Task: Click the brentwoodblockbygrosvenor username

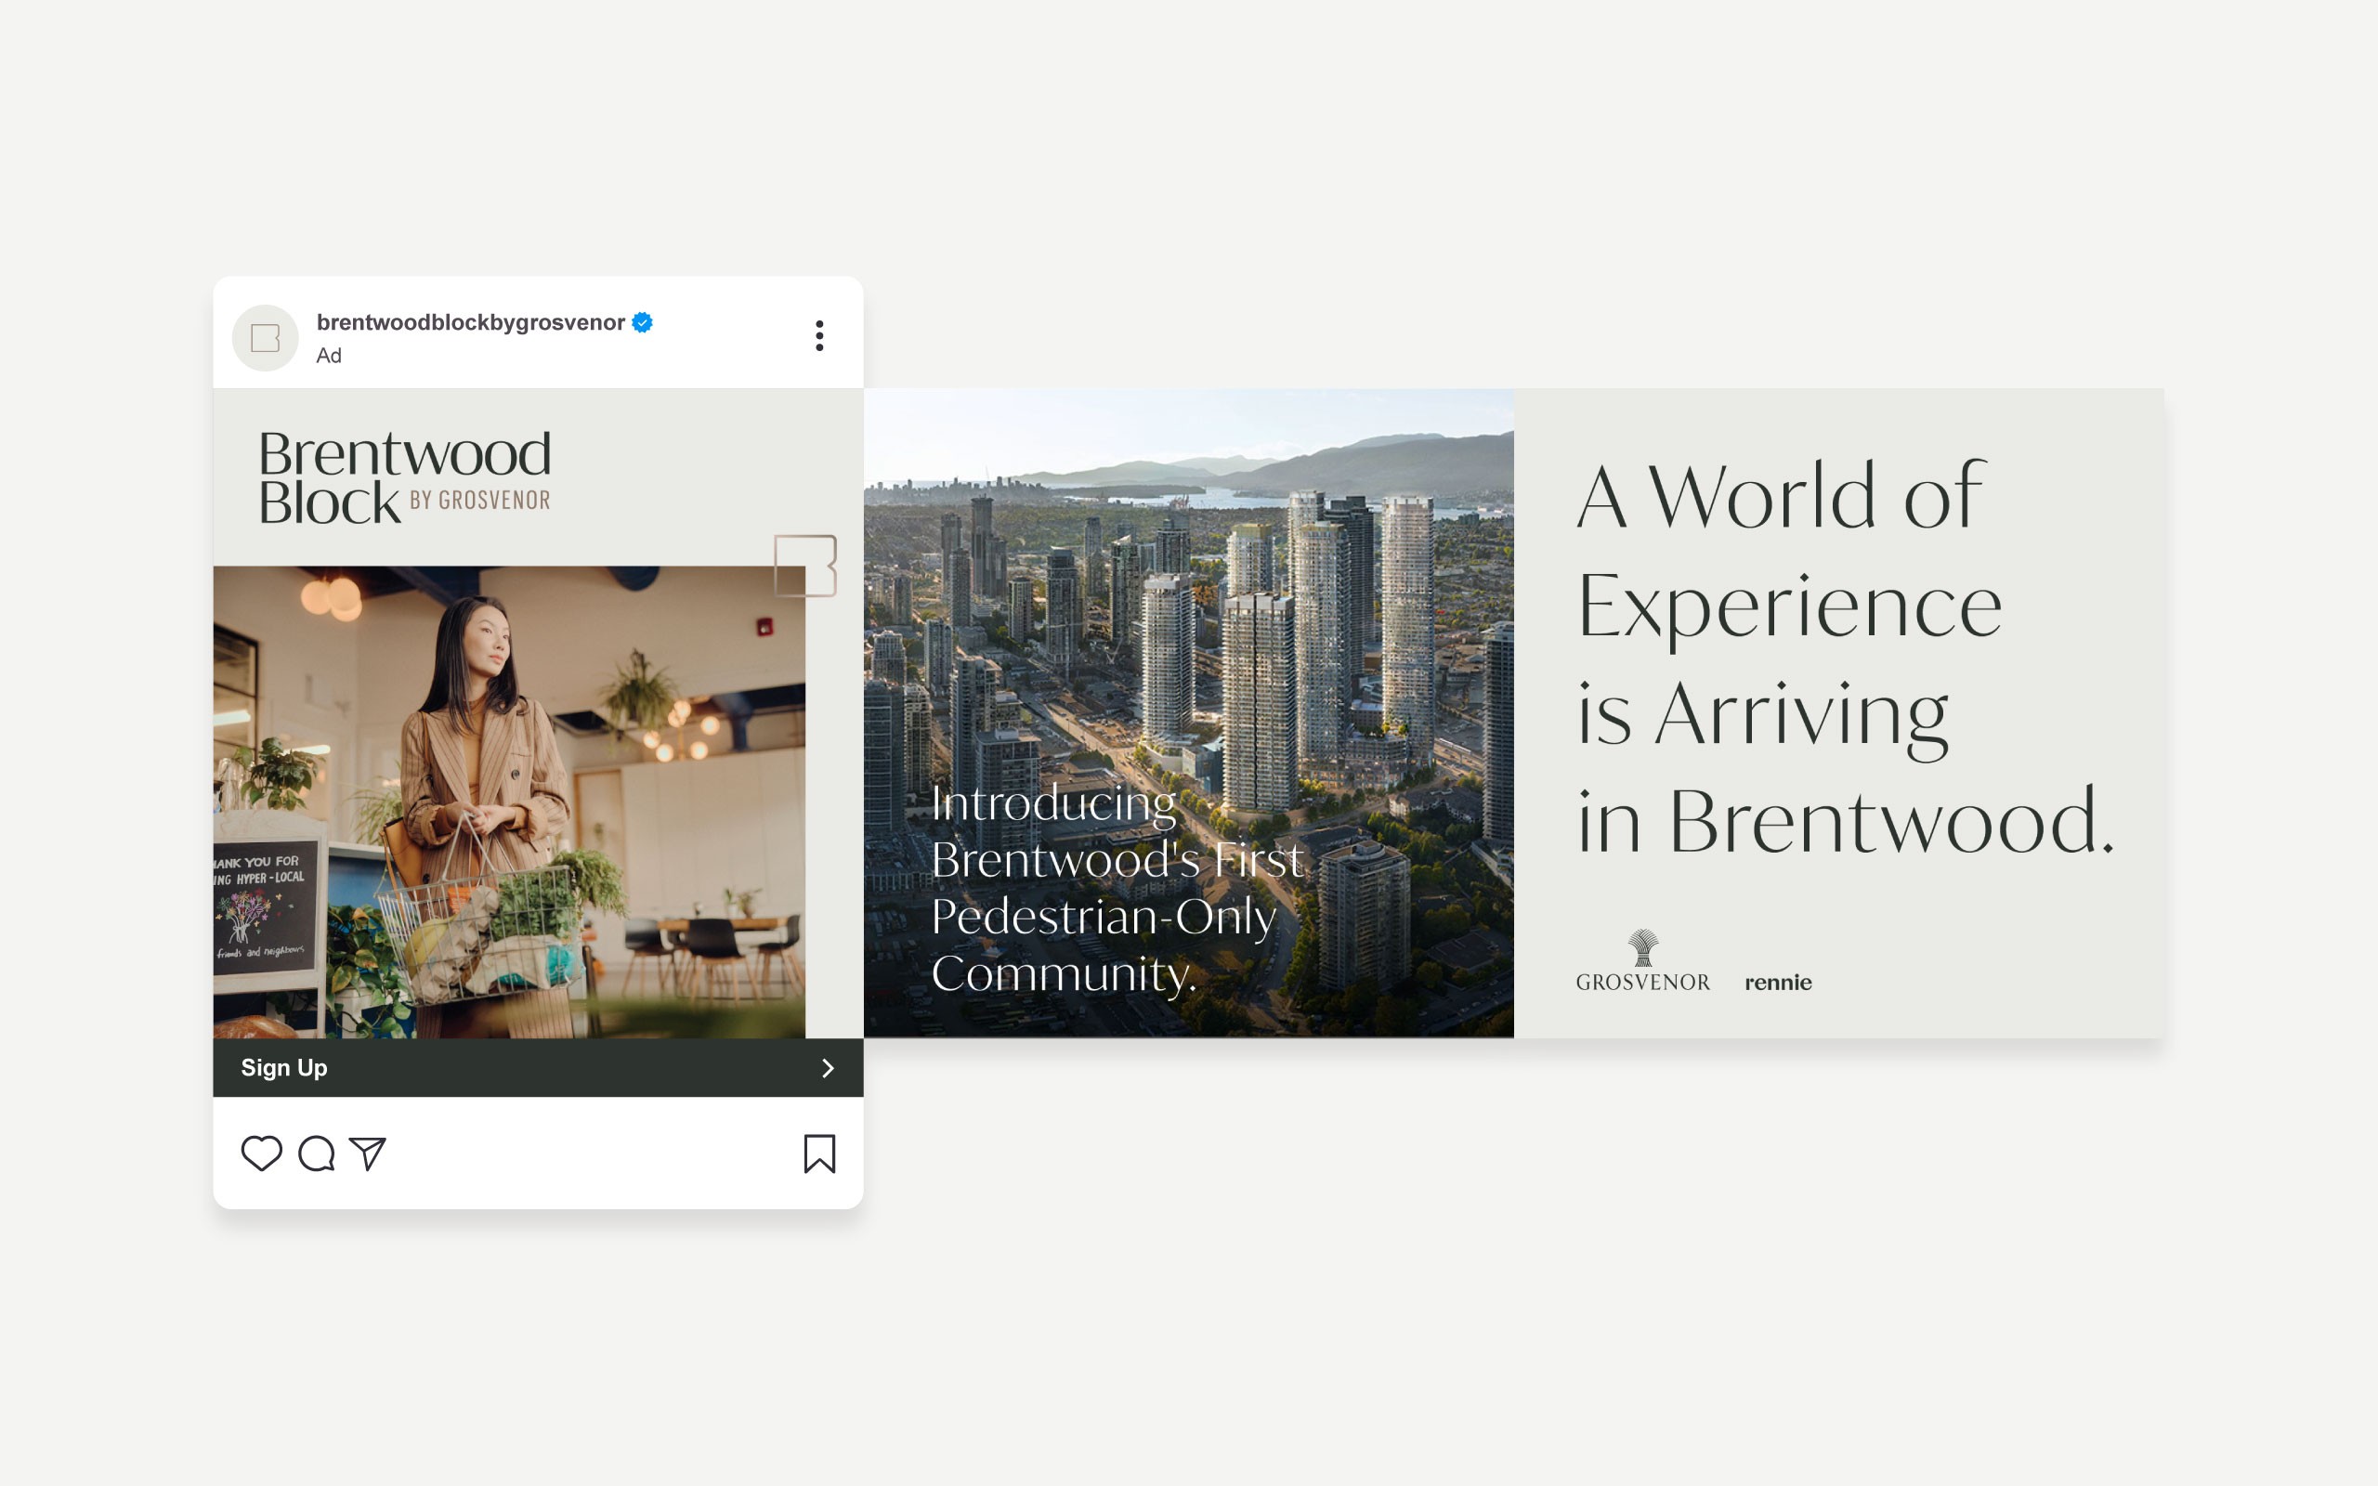Action: coord(470,322)
